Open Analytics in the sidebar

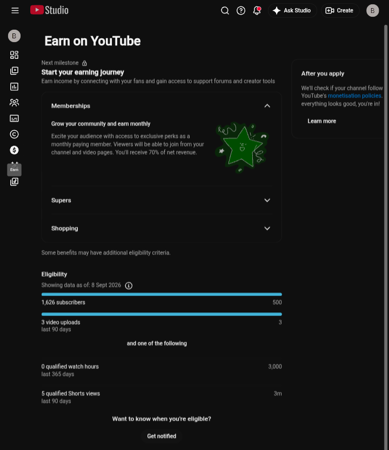tap(14, 87)
